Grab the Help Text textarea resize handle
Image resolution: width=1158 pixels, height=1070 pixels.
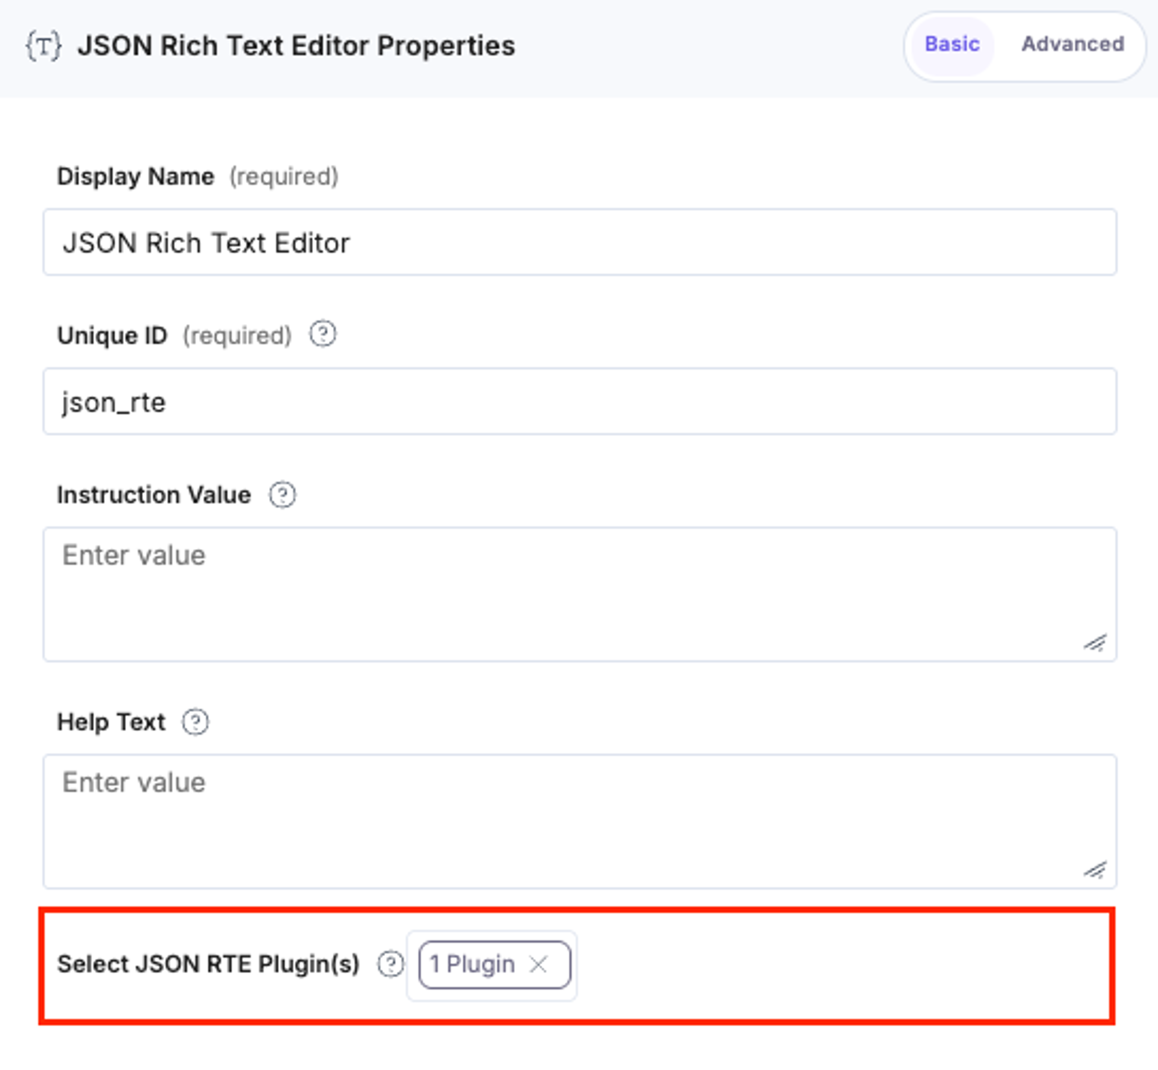coord(1095,870)
